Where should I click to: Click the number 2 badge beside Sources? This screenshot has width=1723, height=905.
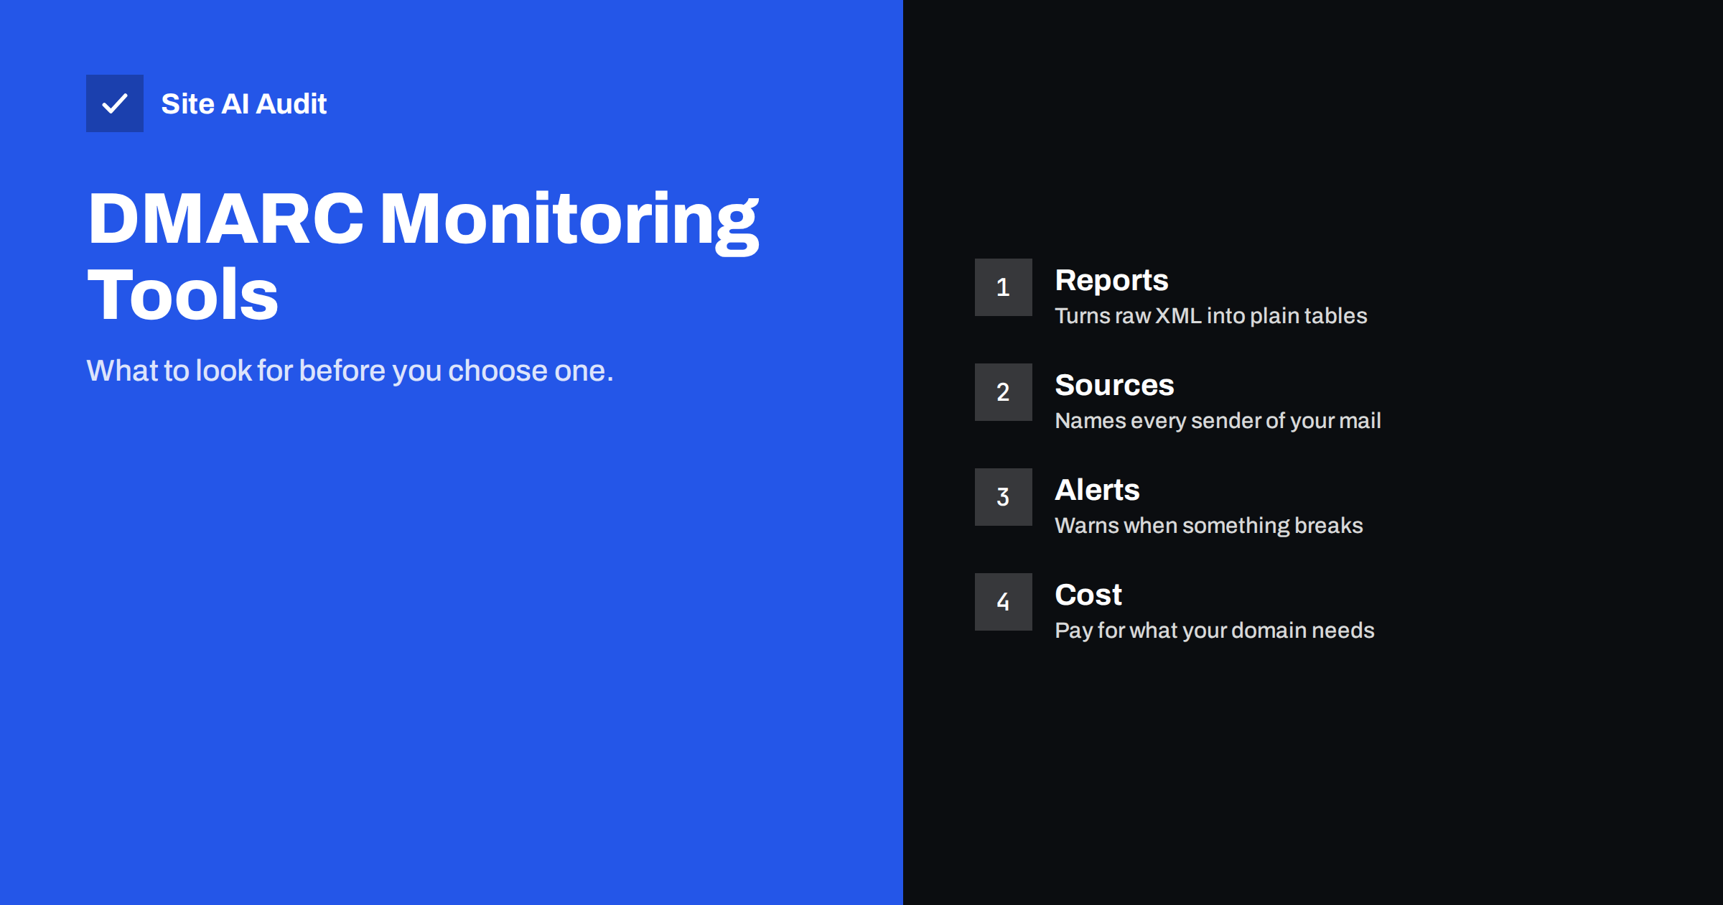click(x=1004, y=392)
